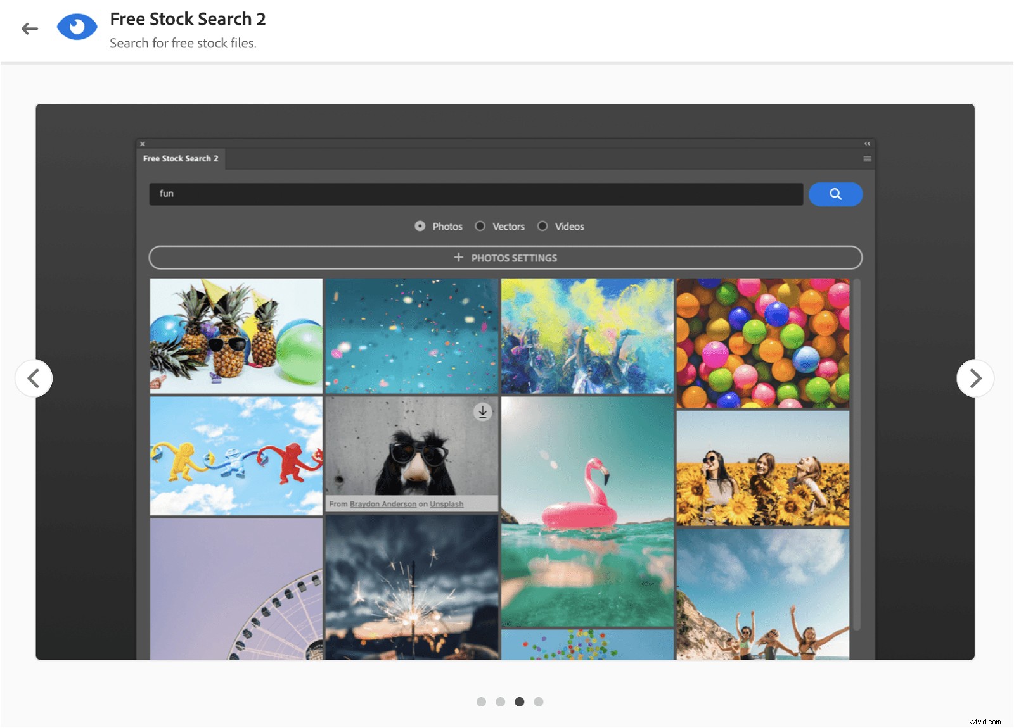Select the Vectors radio button
This screenshot has height=728, width=1014.
480,226
